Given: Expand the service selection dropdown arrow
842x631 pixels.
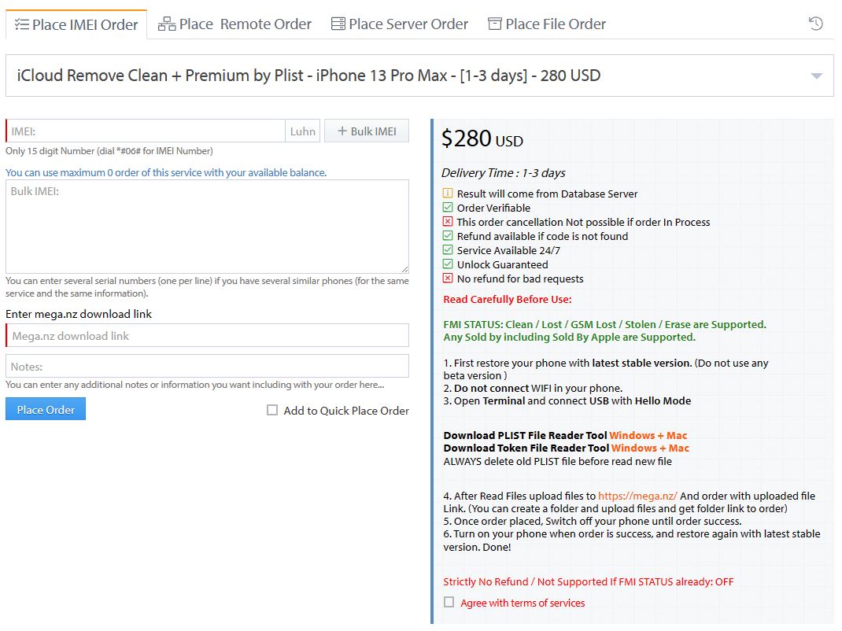Looking at the screenshot, I should coord(816,76).
